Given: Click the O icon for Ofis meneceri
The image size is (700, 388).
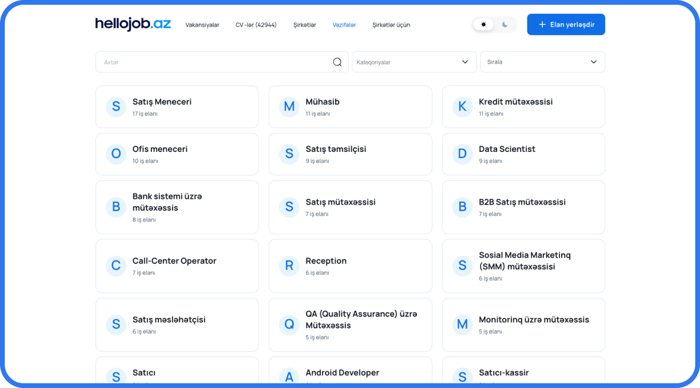Looking at the screenshot, I should [116, 154].
